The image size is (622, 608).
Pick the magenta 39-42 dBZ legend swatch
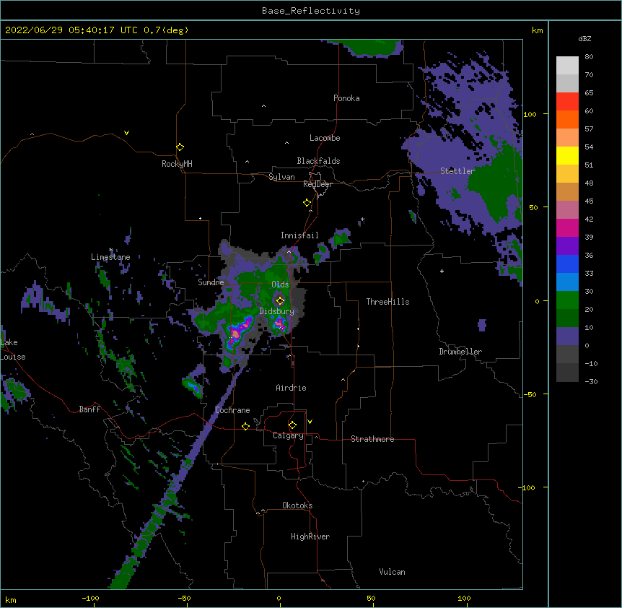(567, 228)
